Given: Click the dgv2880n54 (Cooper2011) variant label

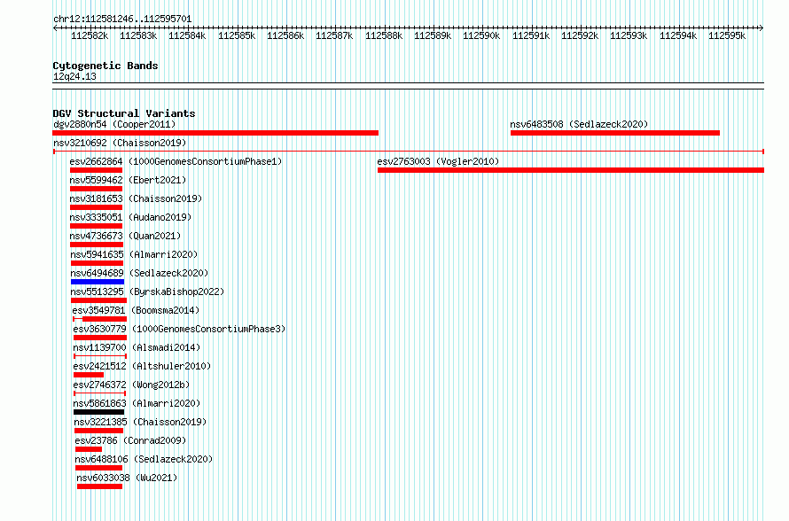Looking at the screenshot, I should [114, 124].
